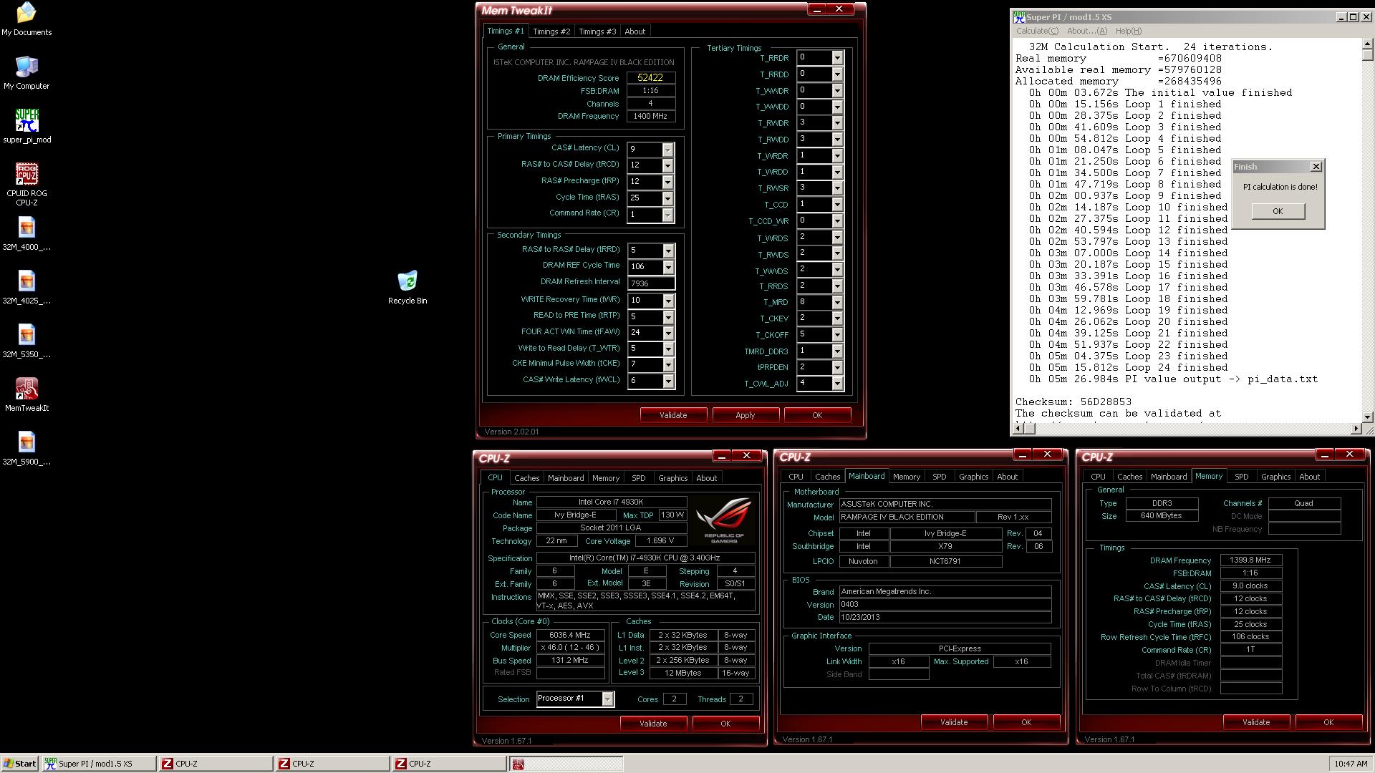
Task: Open the 32M_4000 file icon on desktop
Action: pos(26,233)
